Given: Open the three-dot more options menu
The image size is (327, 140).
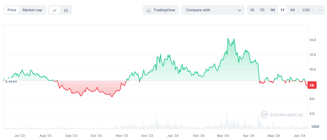Looking at the screenshot, I should [320, 10].
